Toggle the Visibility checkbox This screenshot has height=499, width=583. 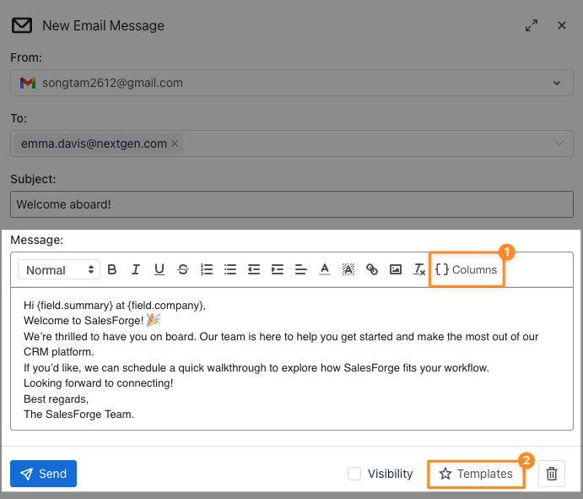[355, 474]
